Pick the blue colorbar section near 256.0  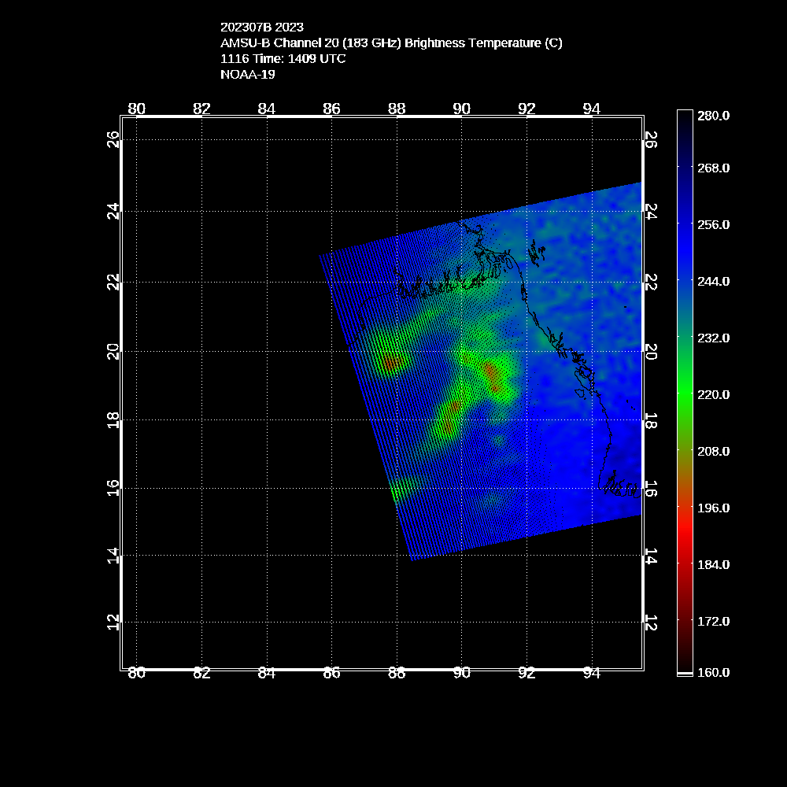click(x=685, y=224)
